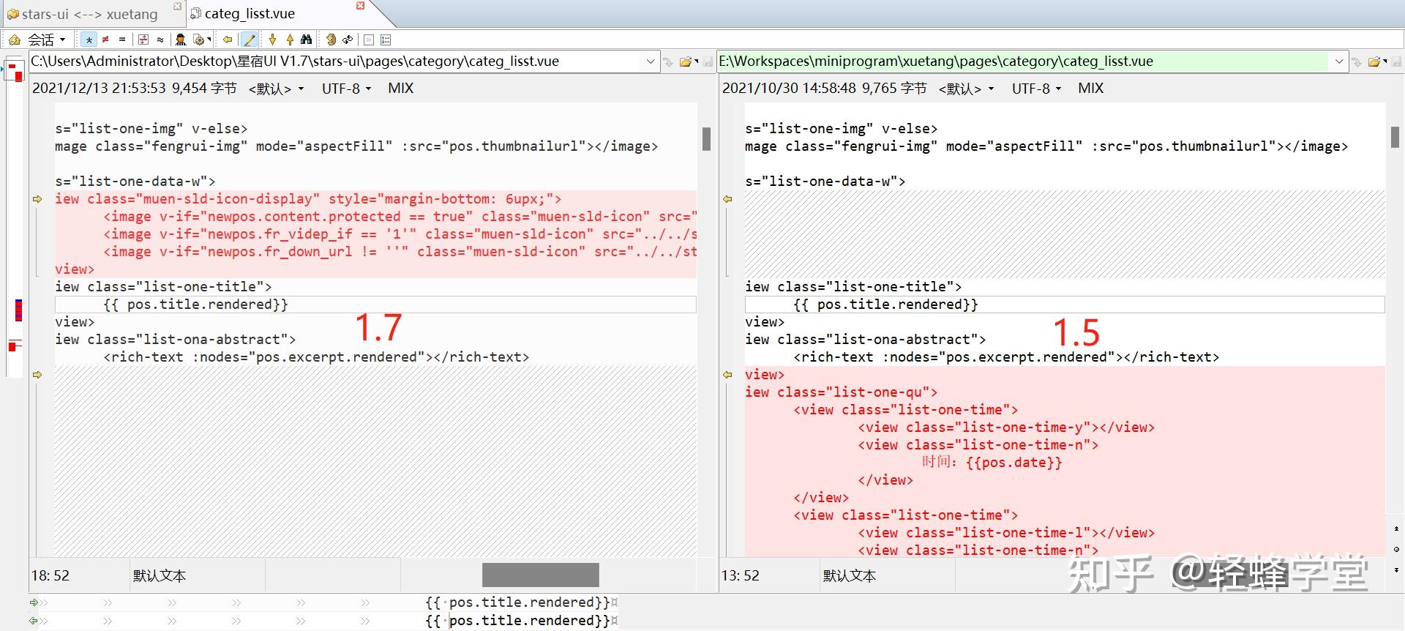Toggle Minor differences approx icon
Viewport: 1405px width, 631px height.
coord(160,40)
